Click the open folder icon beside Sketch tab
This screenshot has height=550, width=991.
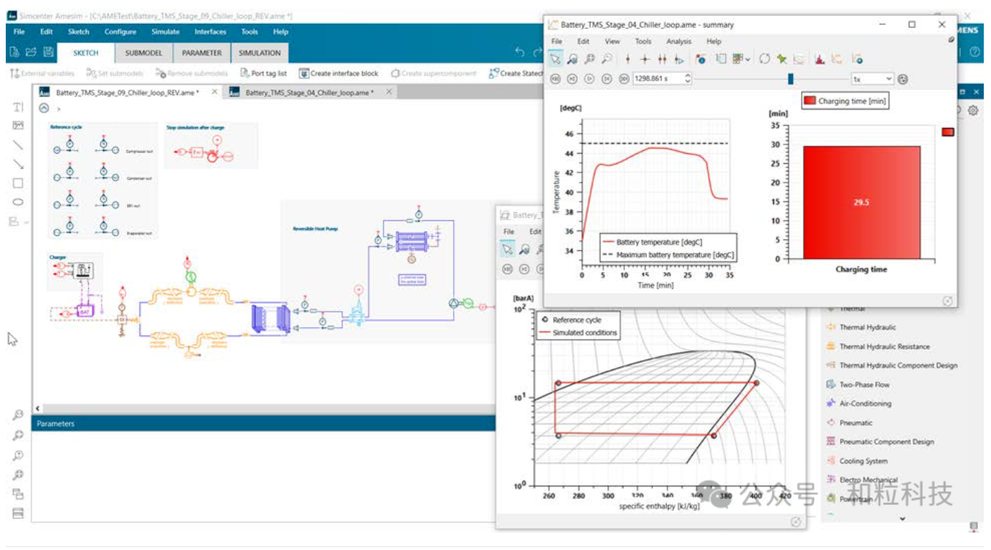(x=30, y=52)
